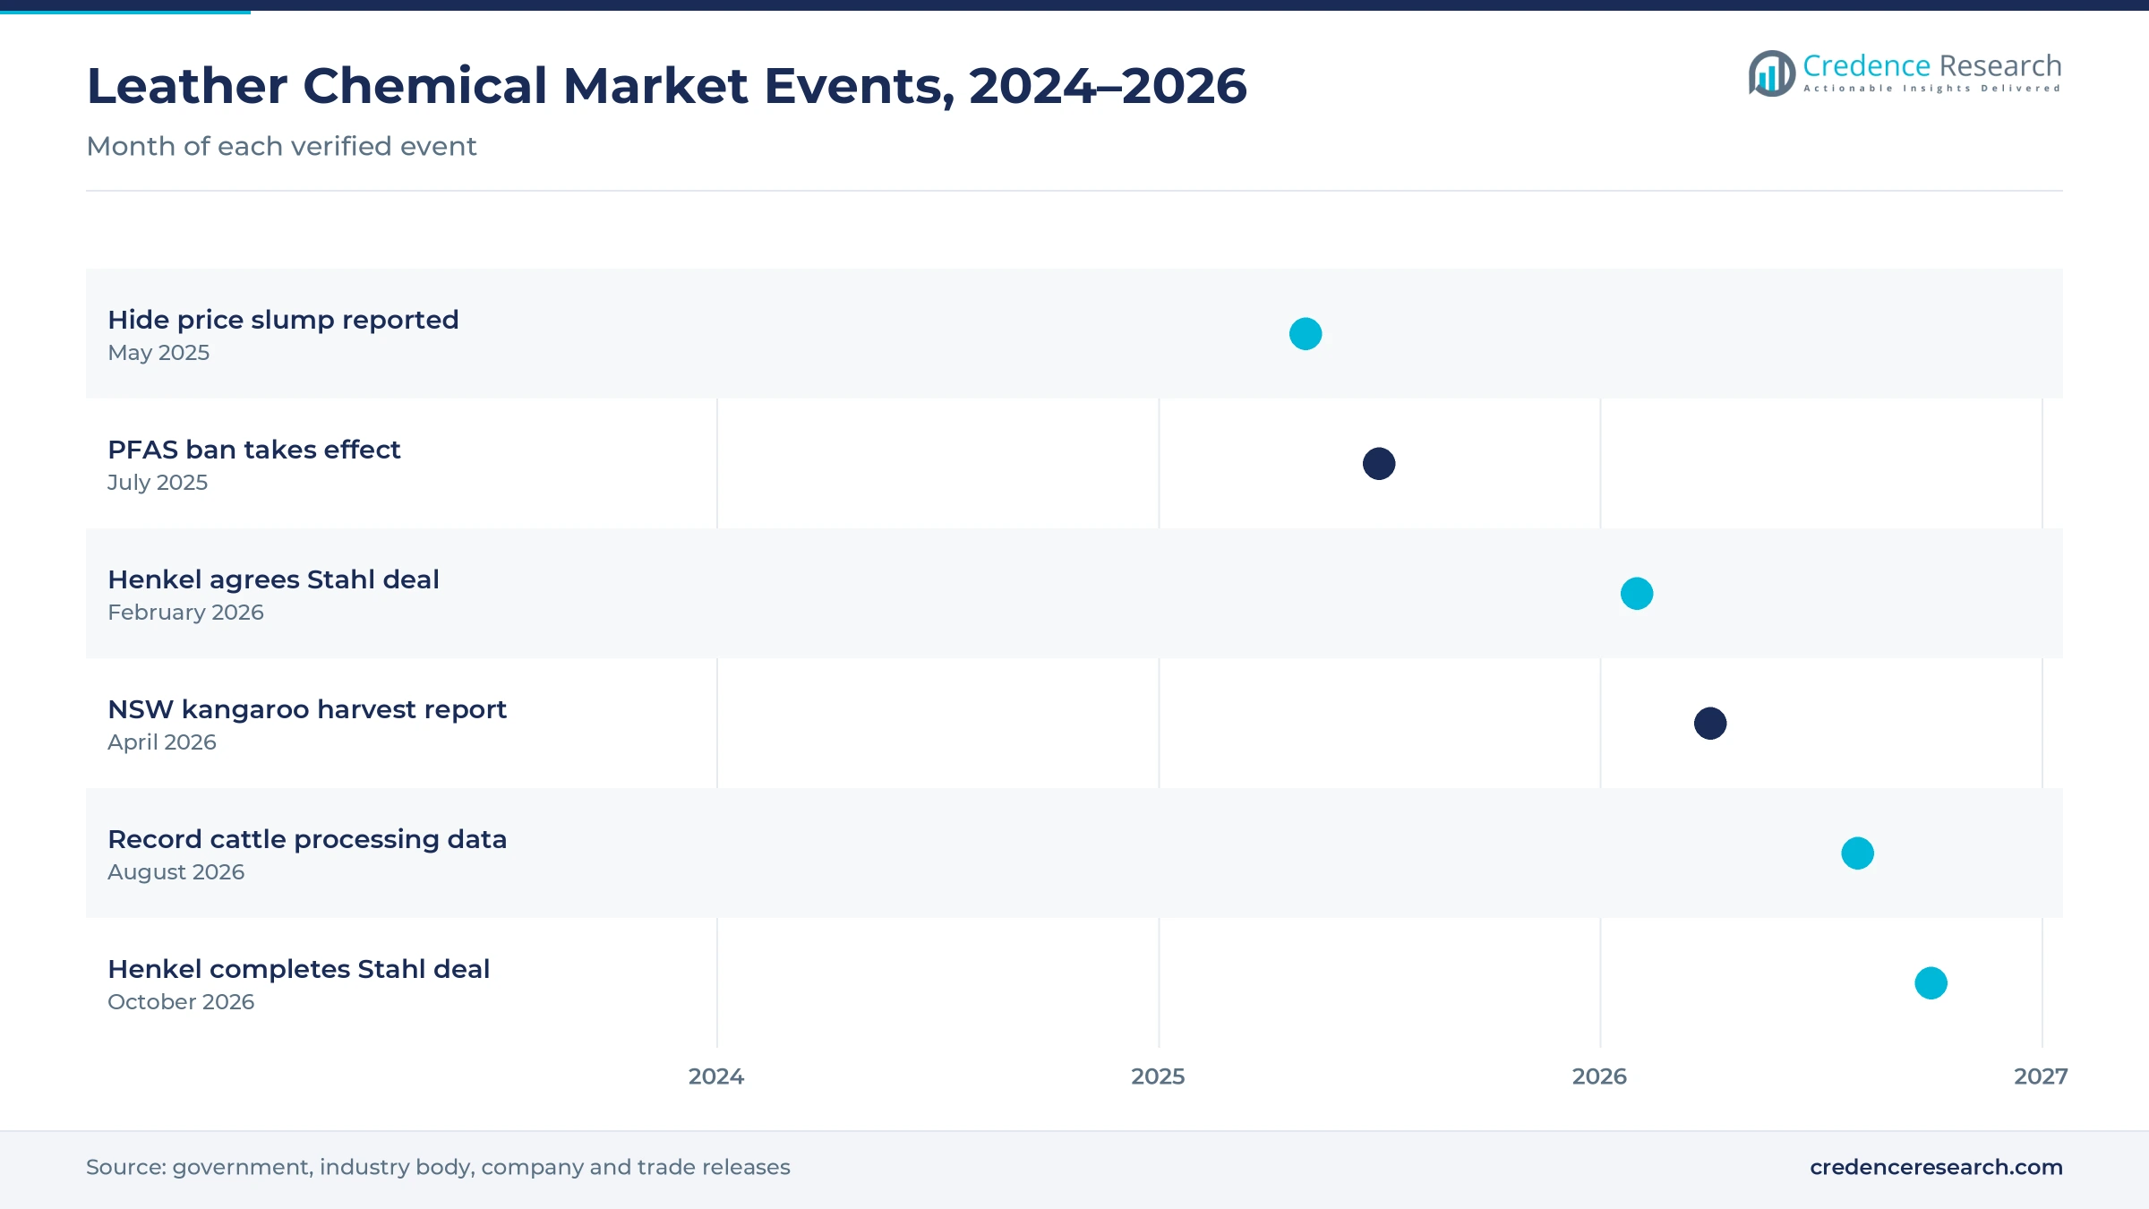Click the 2025 axis label
The image size is (2149, 1209).
click(x=1158, y=1076)
